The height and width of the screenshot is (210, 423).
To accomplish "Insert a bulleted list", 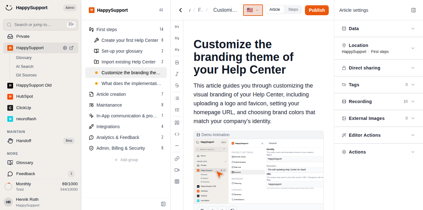I will click(177, 98).
